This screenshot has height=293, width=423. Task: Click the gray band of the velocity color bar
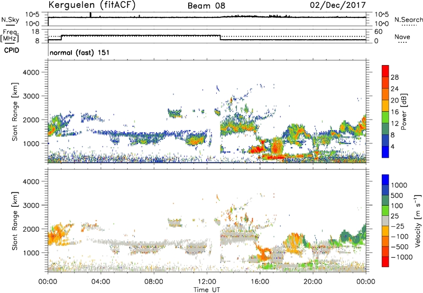tap(385, 221)
